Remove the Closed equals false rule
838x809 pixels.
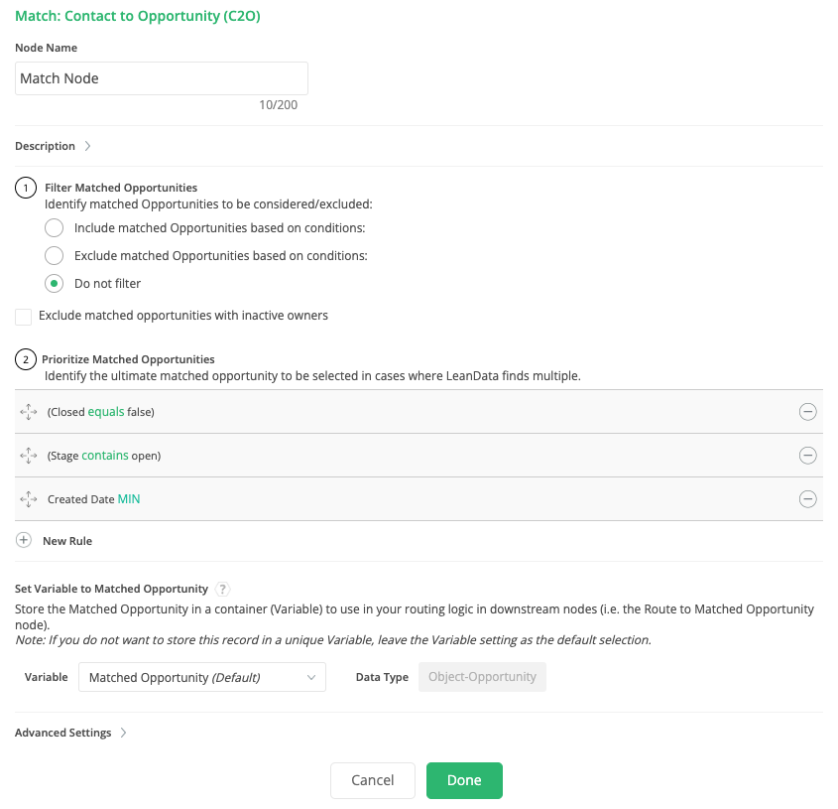[x=807, y=412]
